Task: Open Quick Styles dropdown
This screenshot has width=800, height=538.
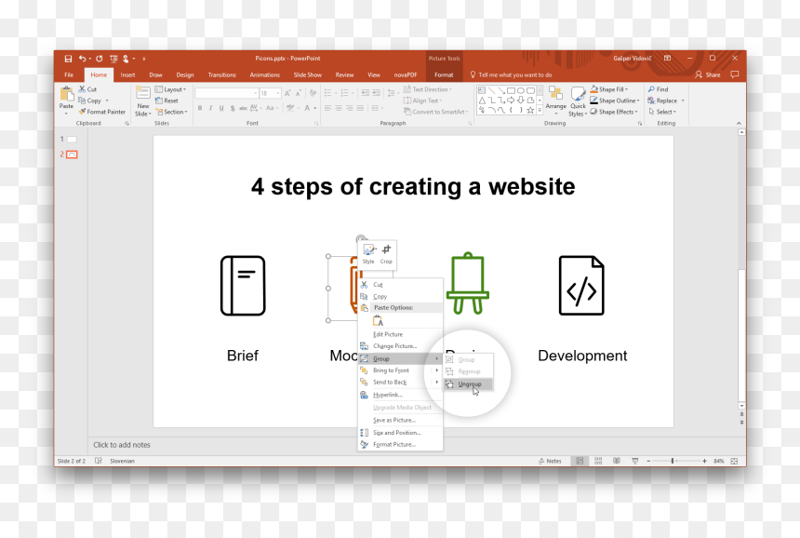Action: click(578, 101)
